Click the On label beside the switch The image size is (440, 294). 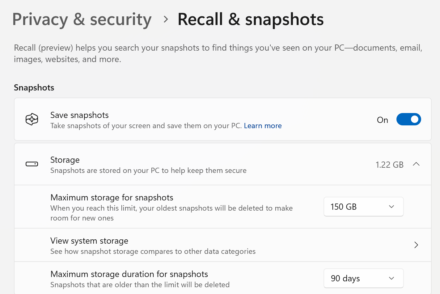click(382, 120)
